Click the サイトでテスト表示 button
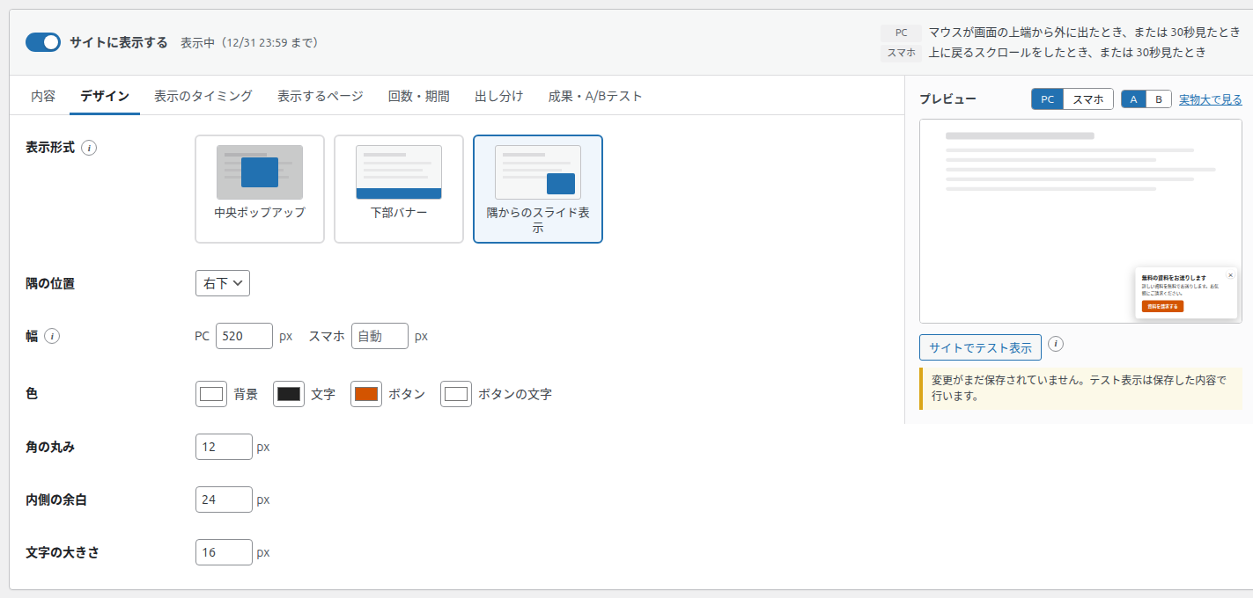The height and width of the screenshot is (598, 1253). pyautogui.click(x=980, y=347)
